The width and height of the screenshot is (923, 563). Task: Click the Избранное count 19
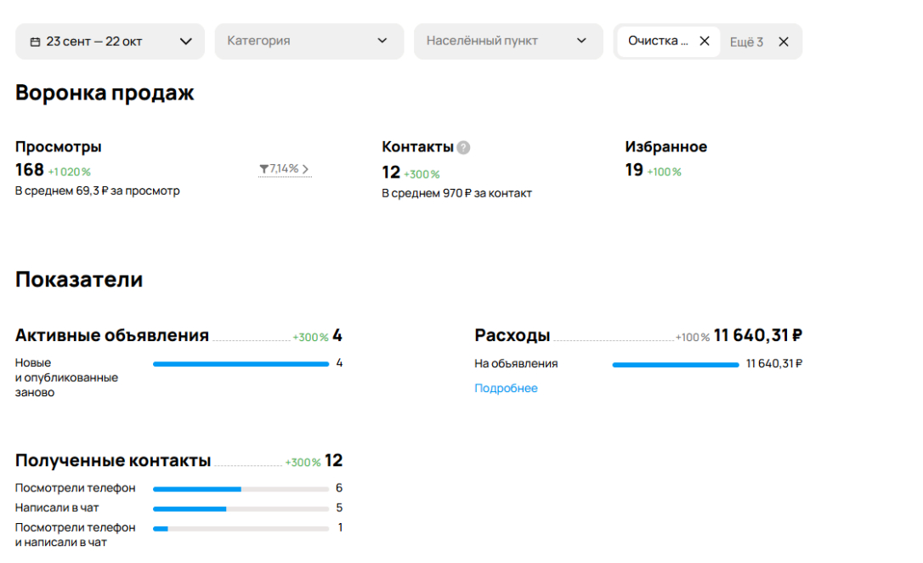[x=634, y=170]
